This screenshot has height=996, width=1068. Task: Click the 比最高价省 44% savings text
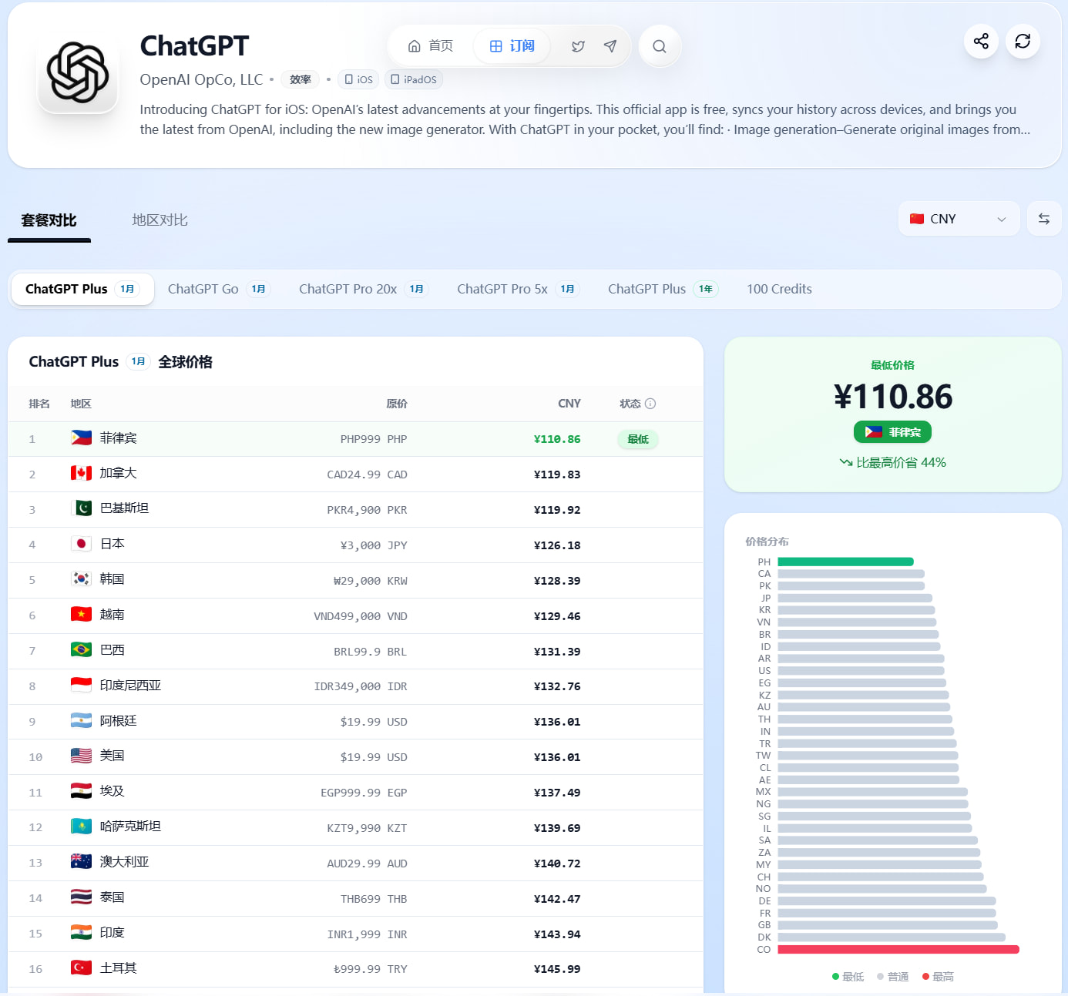[x=892, y=463]
